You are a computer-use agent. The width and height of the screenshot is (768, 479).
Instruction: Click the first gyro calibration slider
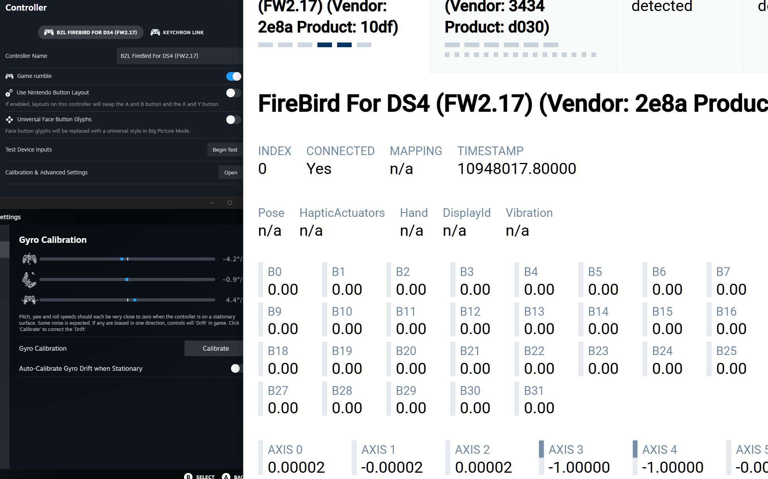click(127, 259)
